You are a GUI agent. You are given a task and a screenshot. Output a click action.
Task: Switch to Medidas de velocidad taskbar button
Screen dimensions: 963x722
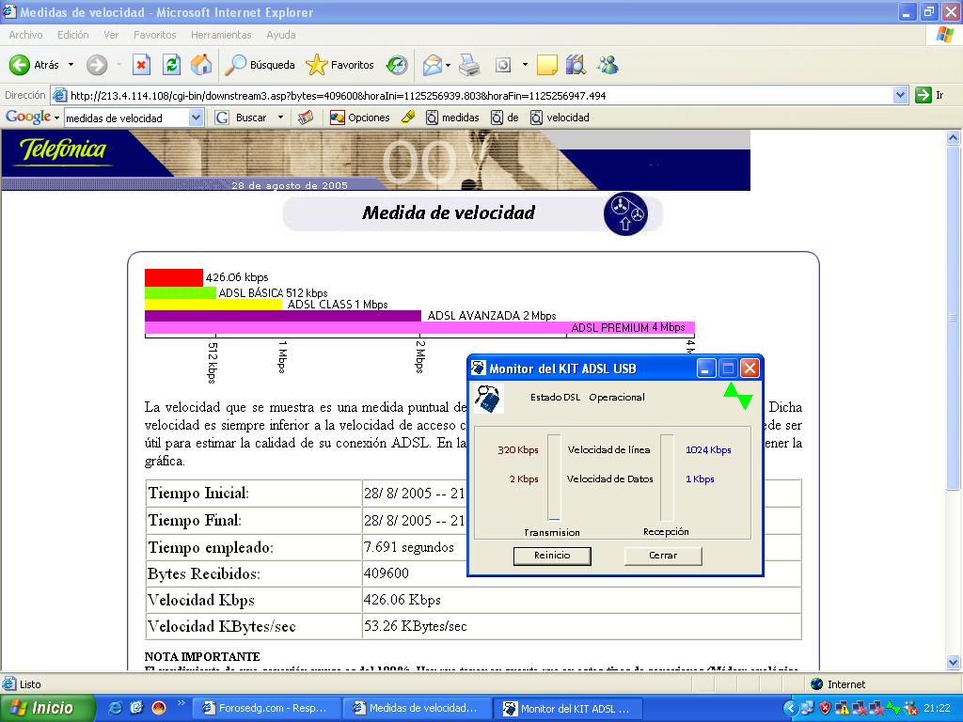[x=417, y=709]
